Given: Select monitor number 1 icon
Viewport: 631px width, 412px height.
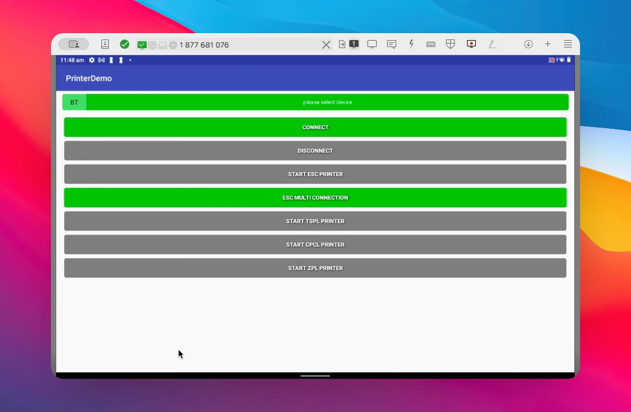Looking at the screenshot, I should click(354, 44).
